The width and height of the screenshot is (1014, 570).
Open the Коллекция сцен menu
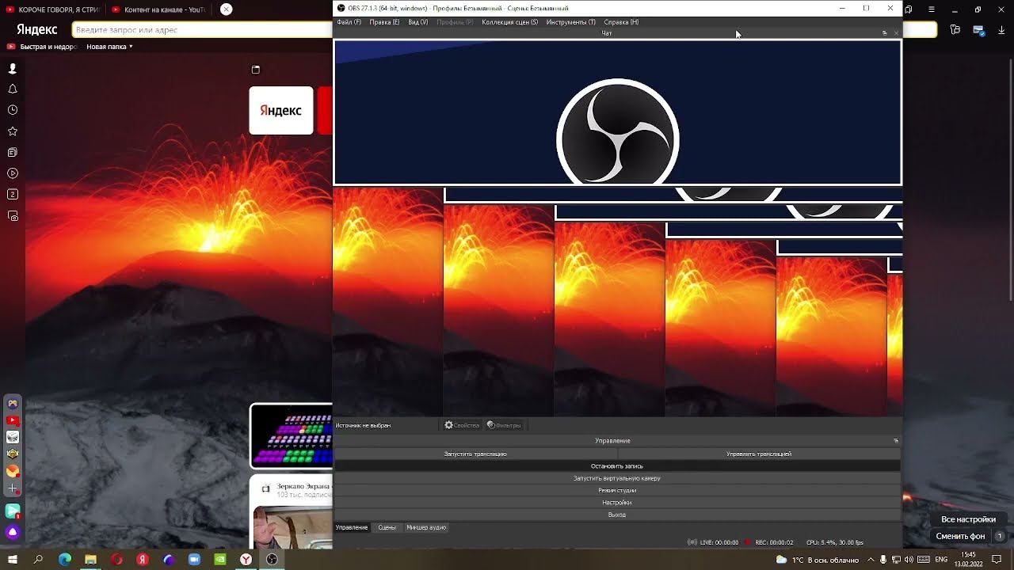tap(509, 22)
